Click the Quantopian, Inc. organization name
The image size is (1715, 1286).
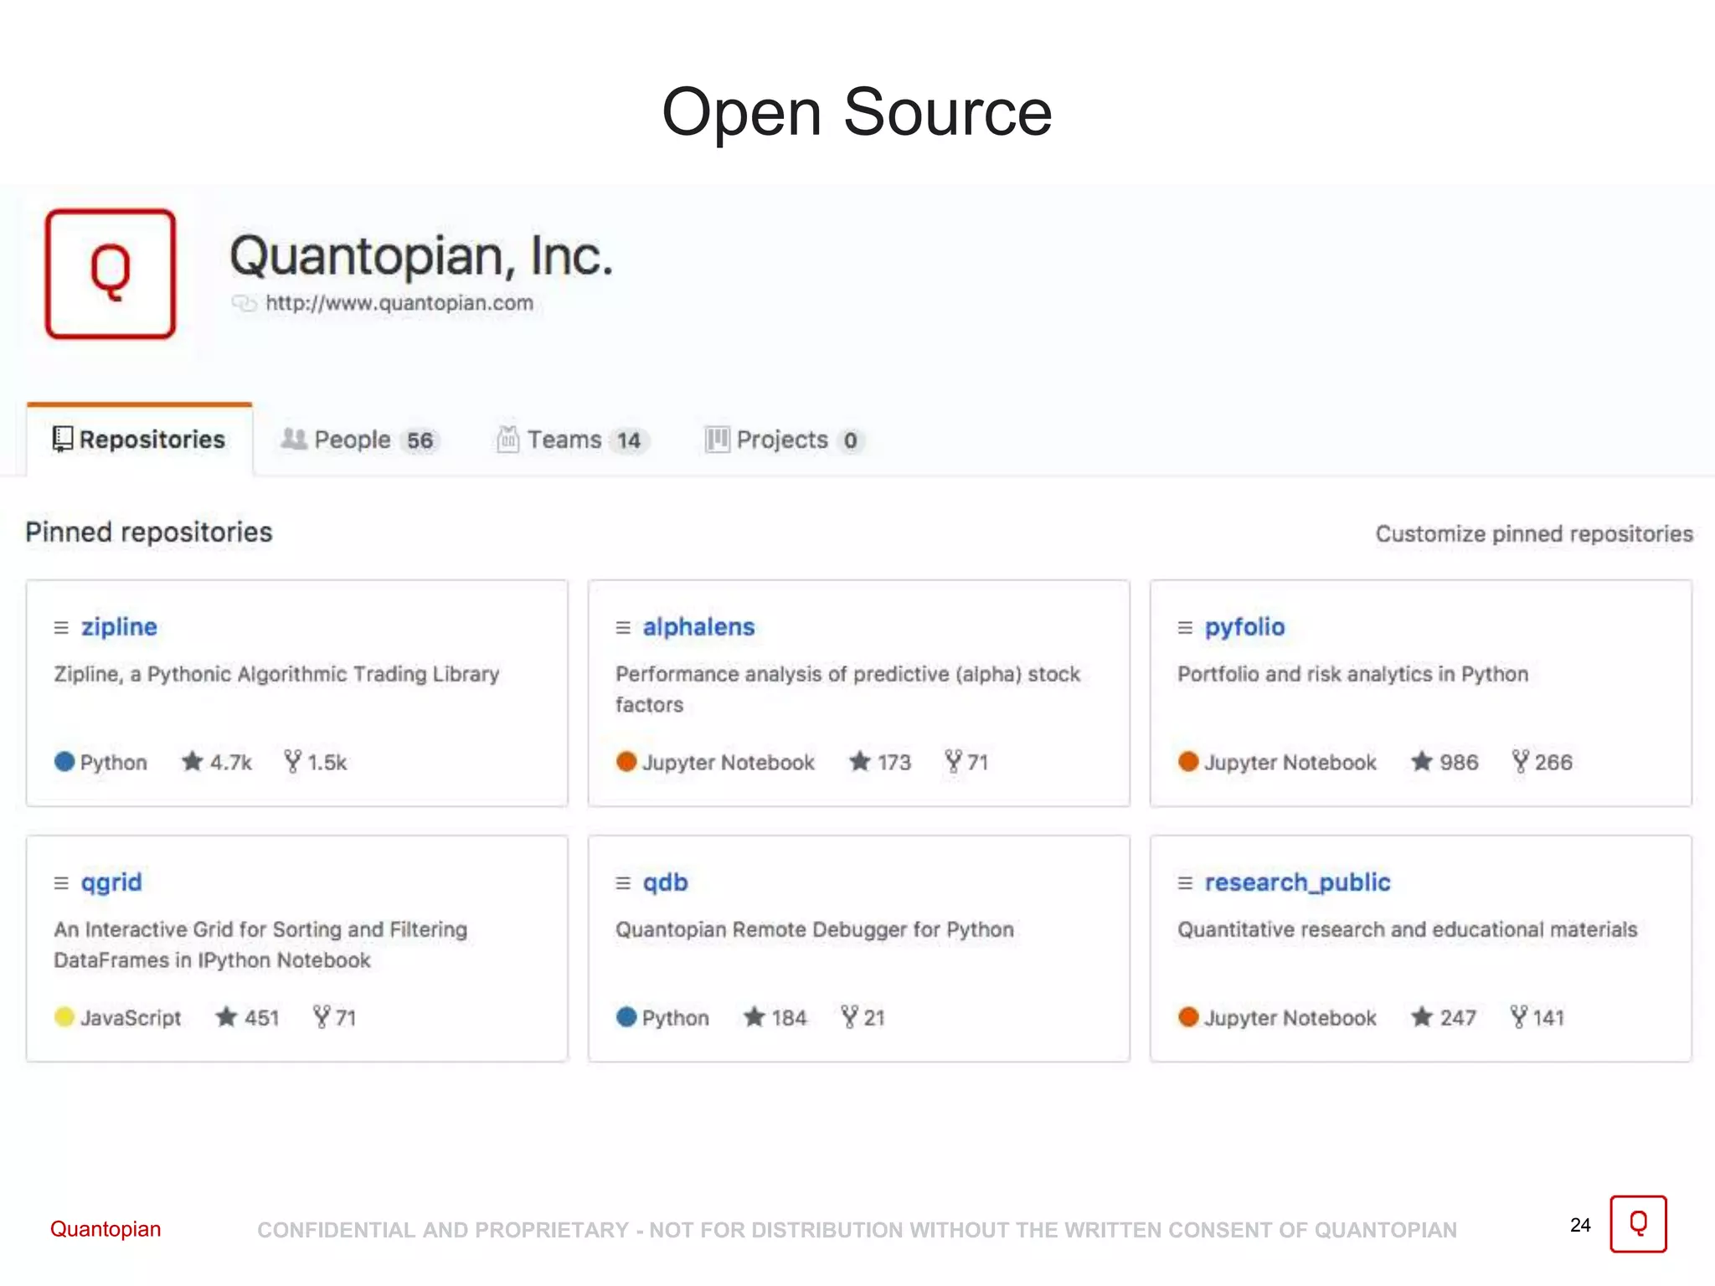pyautogui.click(x=422, y=256)
